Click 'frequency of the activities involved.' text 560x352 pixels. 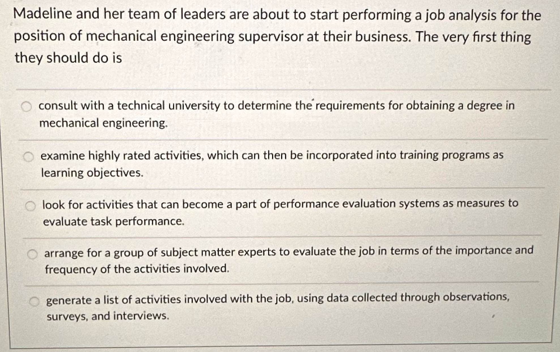click(137, 269)
